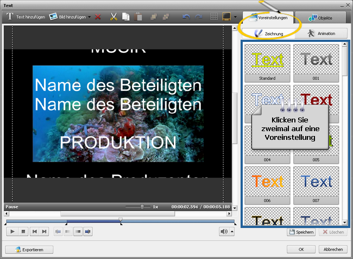Choose the 001 gray text preset
353x259 pixels.
[x=316, y=63]
